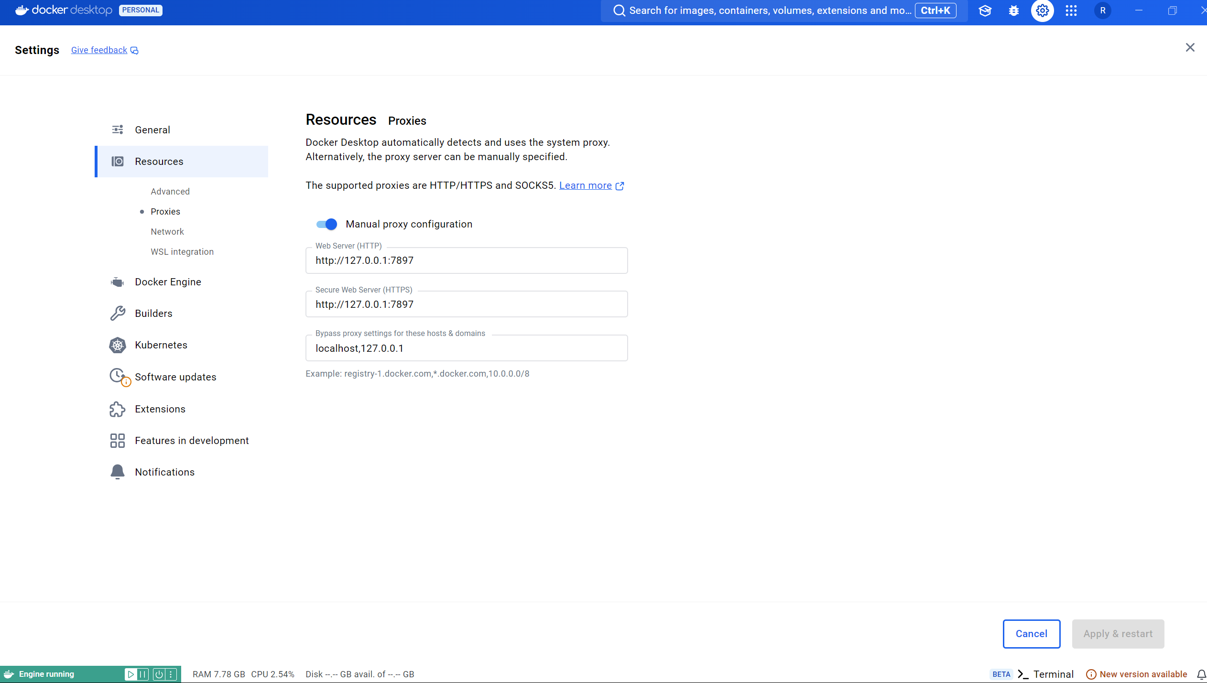Click the Ctrl+K shortcut badge
The height and width of the screenshot is (683, 1207).
pos(935,11)
